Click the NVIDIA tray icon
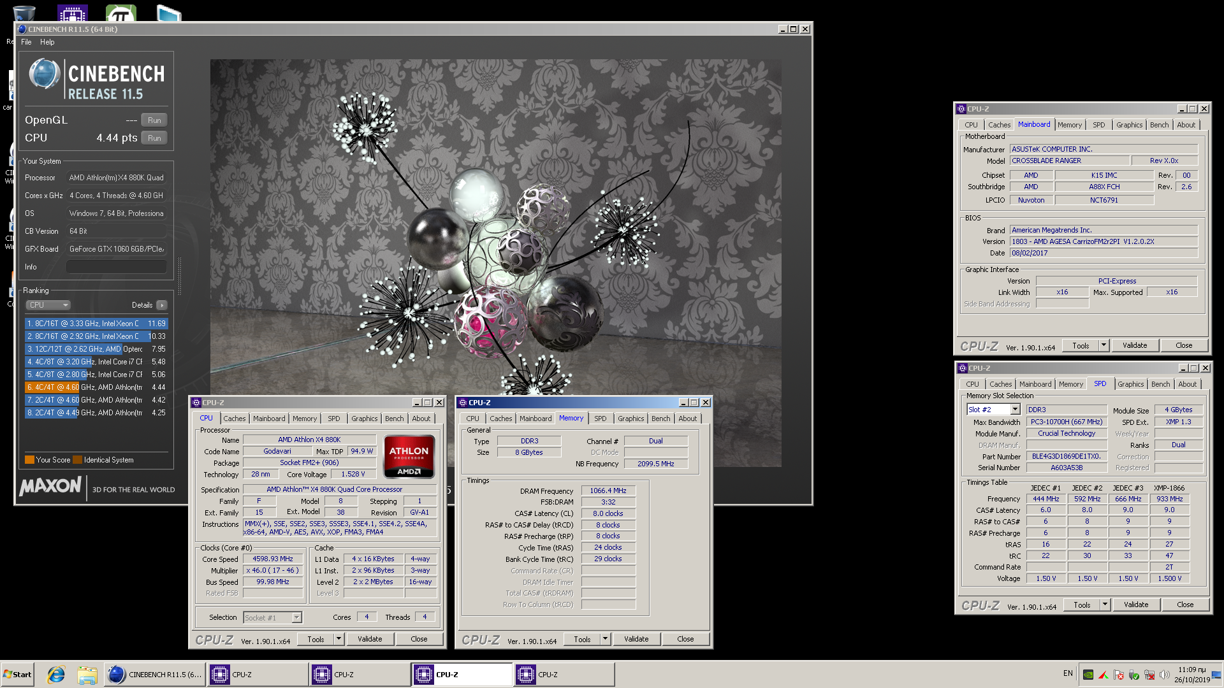Viewport: 1224px width, 688px height. tap(1088, 675)
